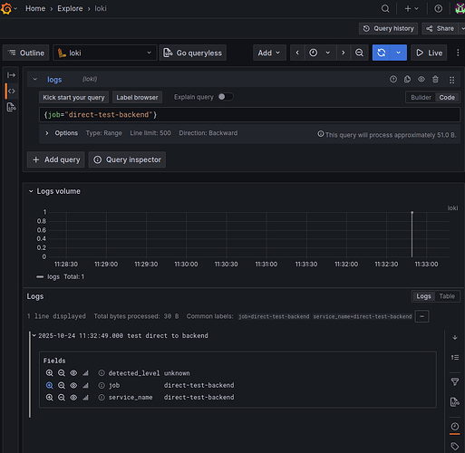
Task: Open the toolbar three-dot more menu
Action: (x=458, y=53)
